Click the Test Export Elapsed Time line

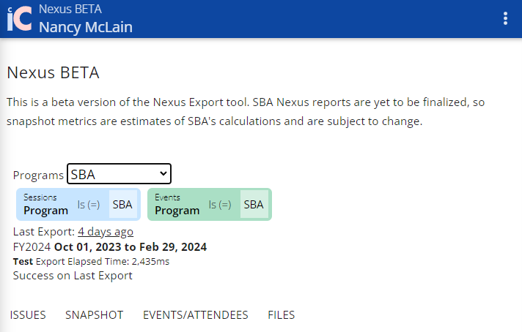pos(91,261)
